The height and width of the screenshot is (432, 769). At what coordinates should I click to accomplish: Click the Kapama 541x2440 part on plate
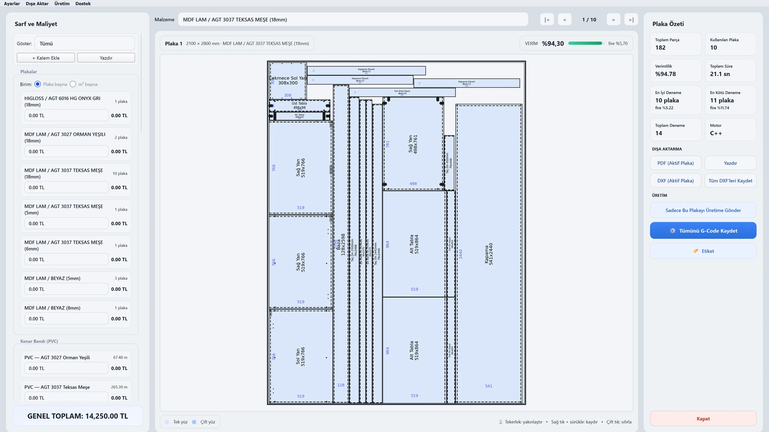click(489, 253)
